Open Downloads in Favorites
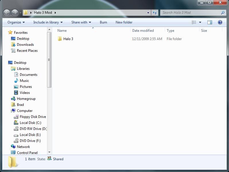The width and height of the screenshot is (229, 172). pos(26,45)
